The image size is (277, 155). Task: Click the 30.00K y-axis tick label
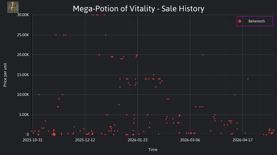23,15
